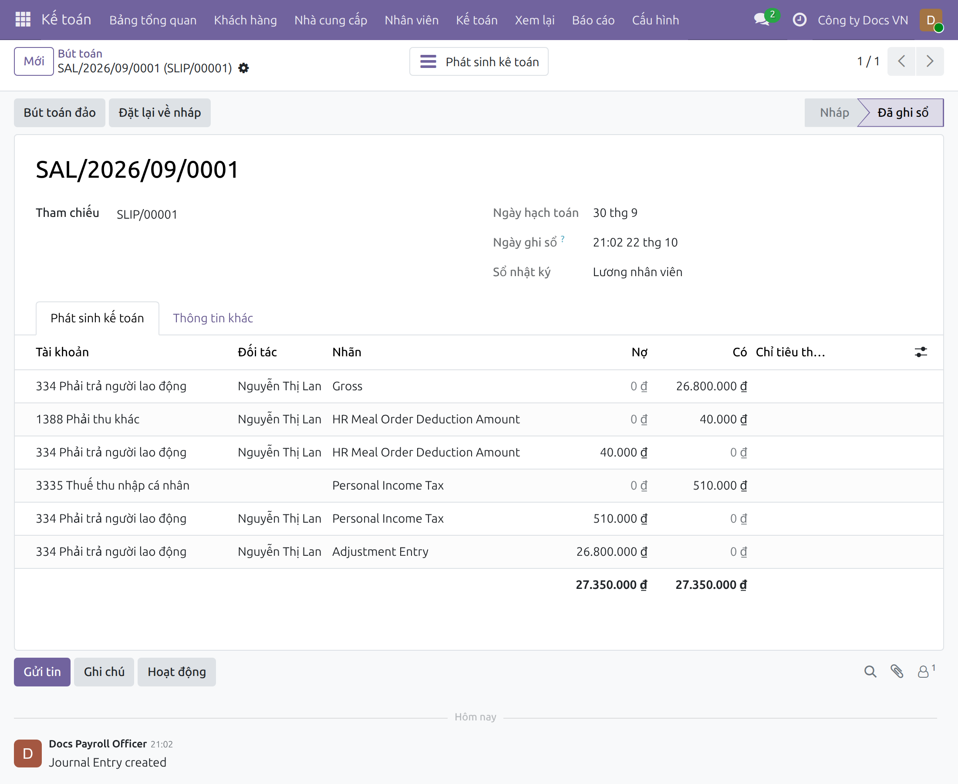Click the column settings adjust icon
The image size is (958, 784).
pyautogui.click(x=921, y=352)
